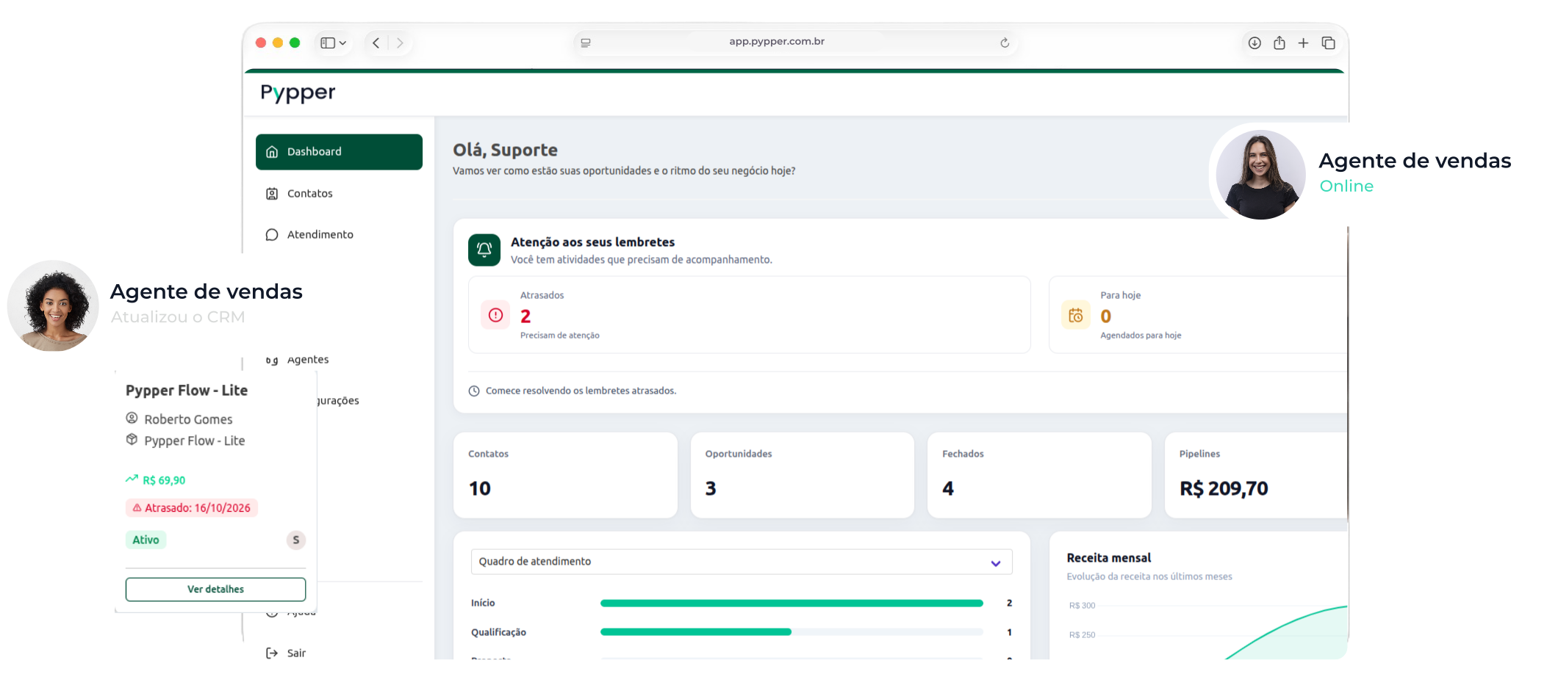Click the Ativo status badge
Image resolution: width=1547 pixels, height=699 pixels.
click(x=146, y=540)
